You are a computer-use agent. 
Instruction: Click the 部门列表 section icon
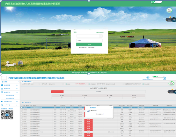[x=23, y=103]
